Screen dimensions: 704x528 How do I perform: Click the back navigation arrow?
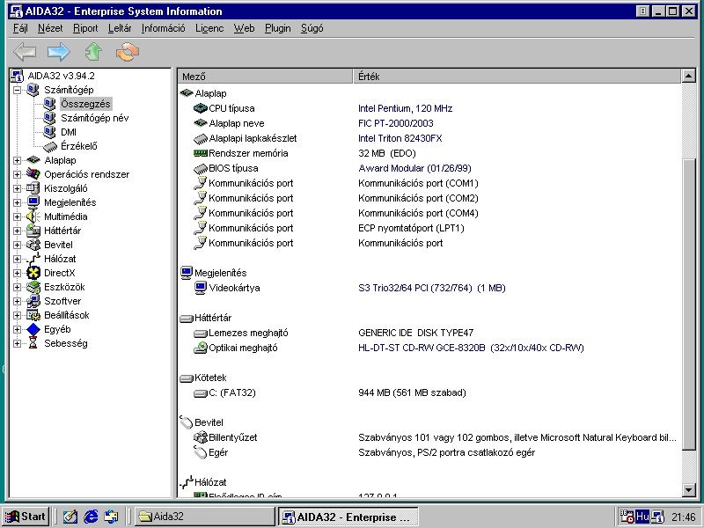click(25, 52)
